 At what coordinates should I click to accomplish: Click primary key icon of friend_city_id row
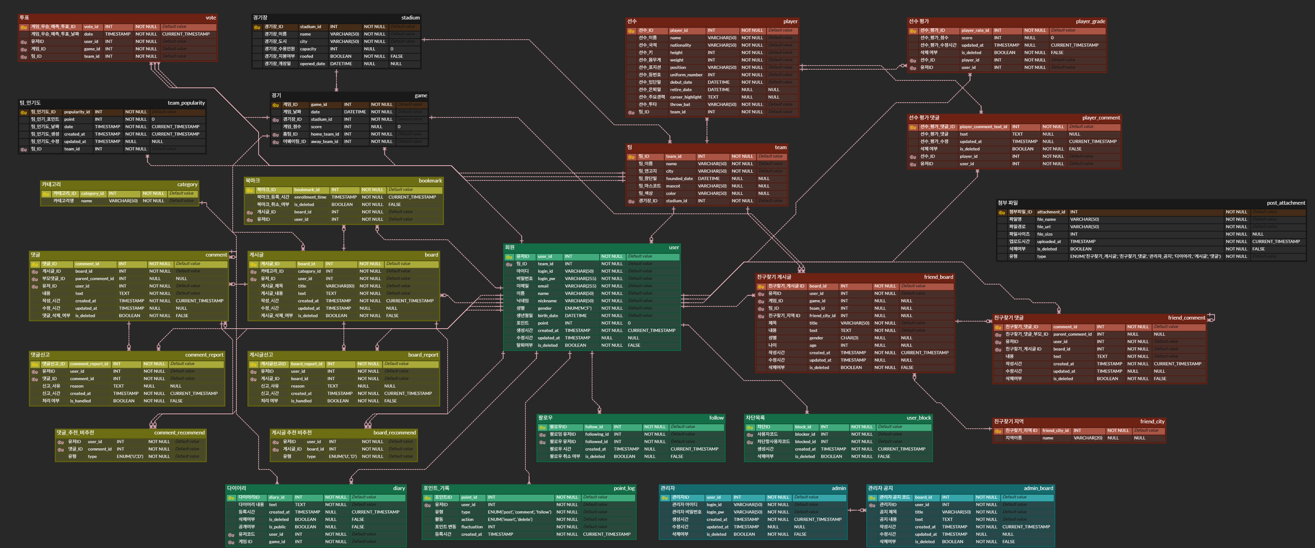(999, 431)
